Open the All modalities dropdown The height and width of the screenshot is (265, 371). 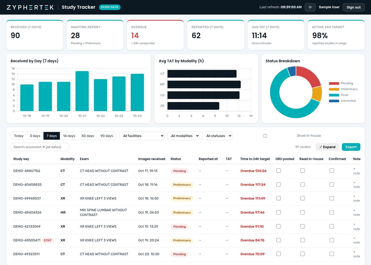coord(183,136)
